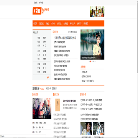Select the last tab in the orange navigation bar
The height and width of the screenshot is (138, 138).
pos(86,23)
